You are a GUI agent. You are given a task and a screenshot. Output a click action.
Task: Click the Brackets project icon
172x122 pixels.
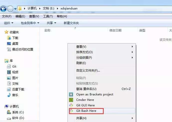point(71,94)
